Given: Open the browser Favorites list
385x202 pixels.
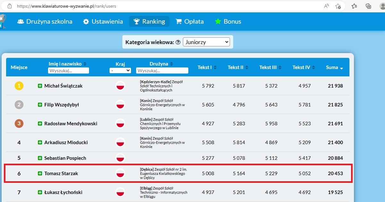Looking at the screenshot, I should (x=354, y=6).
